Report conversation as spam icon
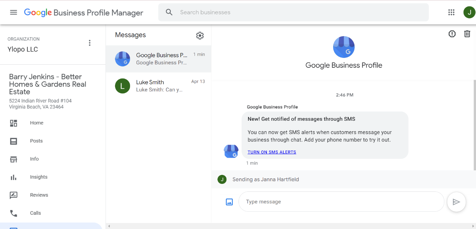This screenshot has height=229, width=476. [452, 34]
